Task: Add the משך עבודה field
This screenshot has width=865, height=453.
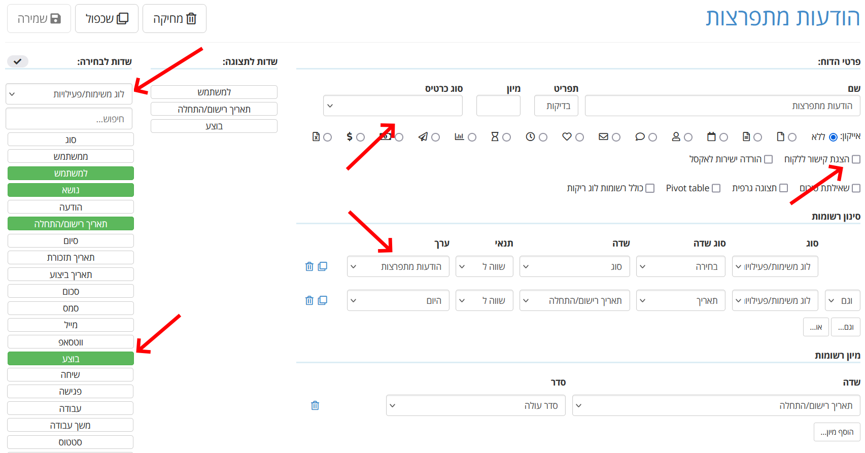Action: pos(71,425)
